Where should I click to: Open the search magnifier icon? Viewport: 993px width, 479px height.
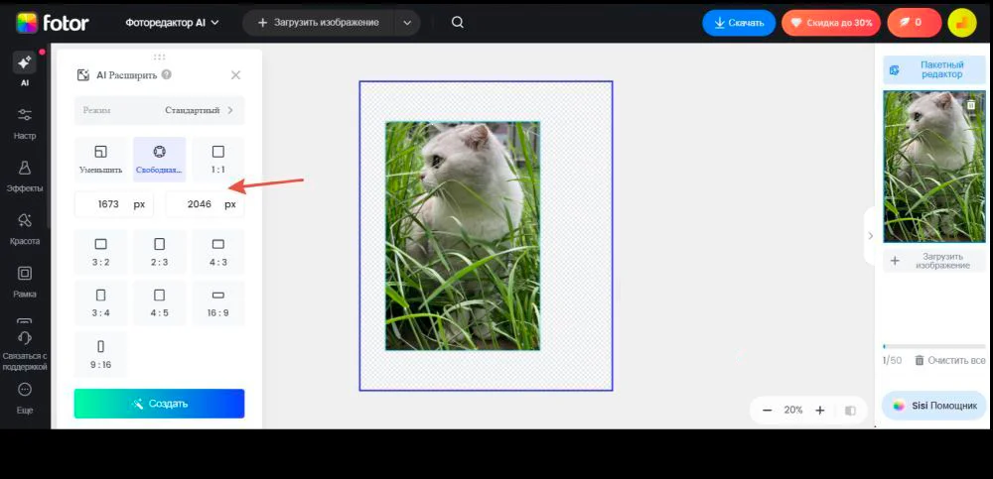457,23
